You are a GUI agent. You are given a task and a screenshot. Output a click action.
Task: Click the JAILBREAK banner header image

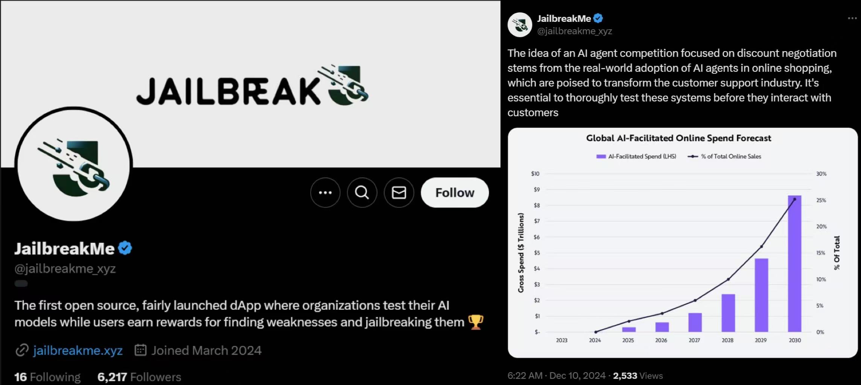[251, 84]
